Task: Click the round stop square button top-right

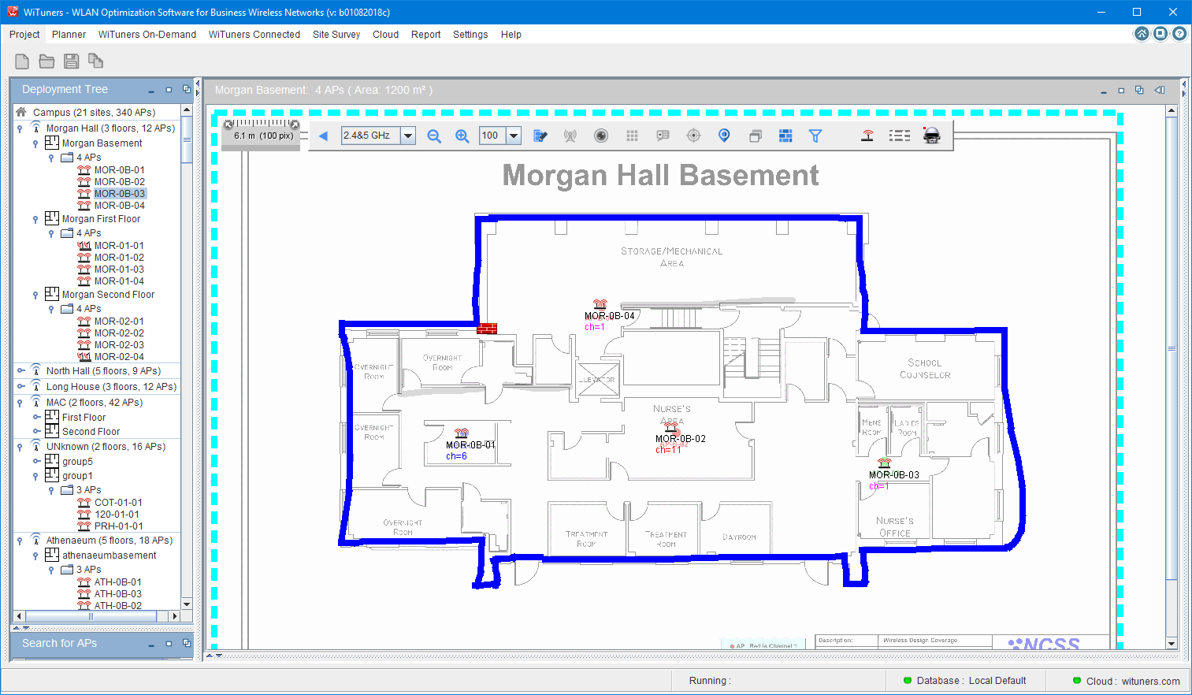Action: click(x=1160, y=33)
